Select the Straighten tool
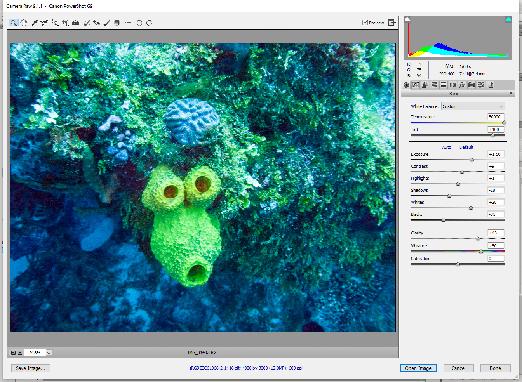Screen dimensions: 522x382 75,23
